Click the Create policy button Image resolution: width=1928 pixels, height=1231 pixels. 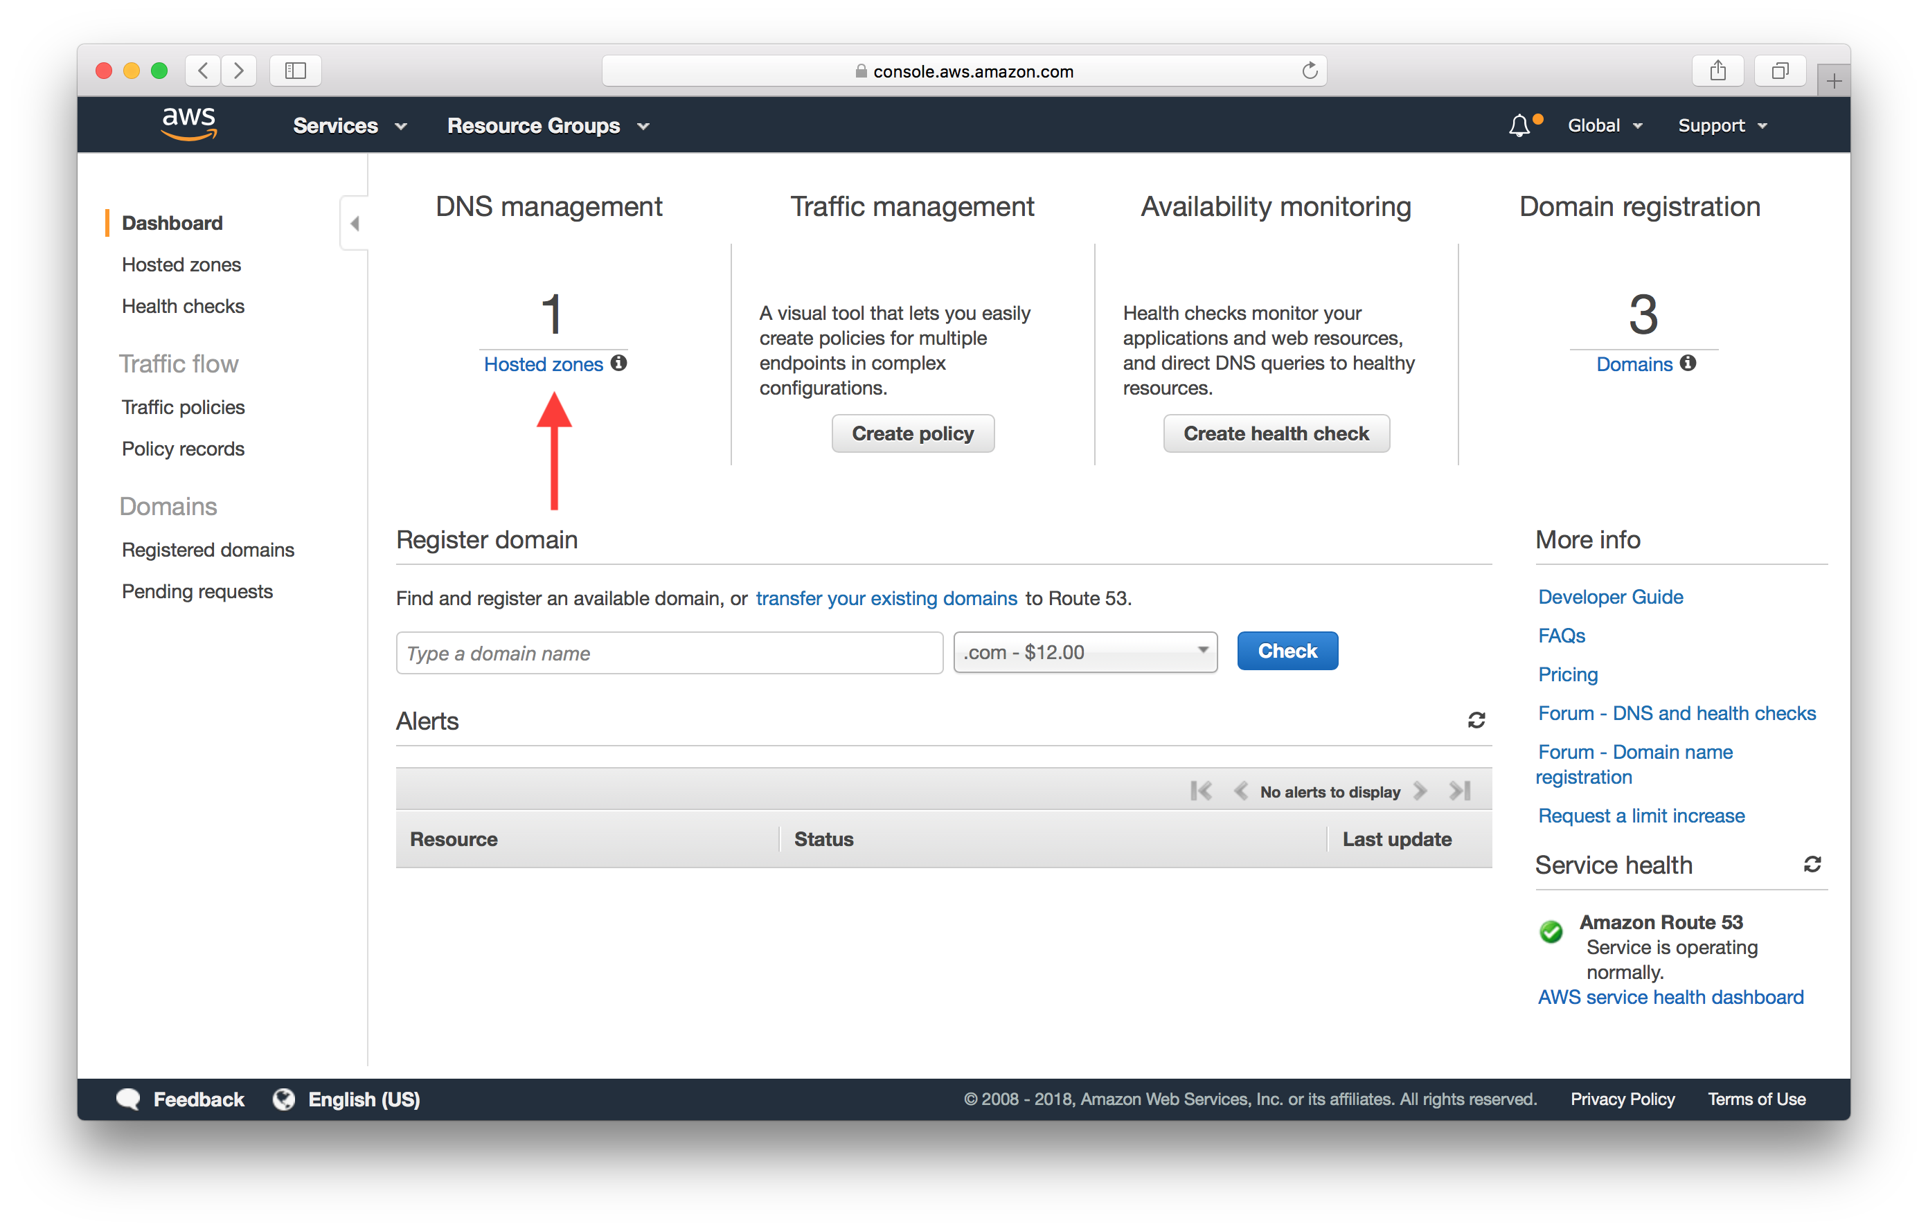pyautogui.click(x=912, y=433)
